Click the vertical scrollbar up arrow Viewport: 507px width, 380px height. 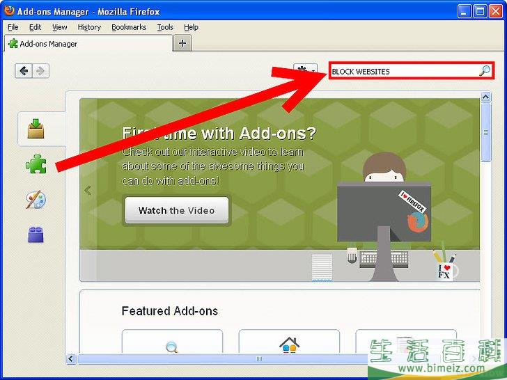click(x=485, y=97)
